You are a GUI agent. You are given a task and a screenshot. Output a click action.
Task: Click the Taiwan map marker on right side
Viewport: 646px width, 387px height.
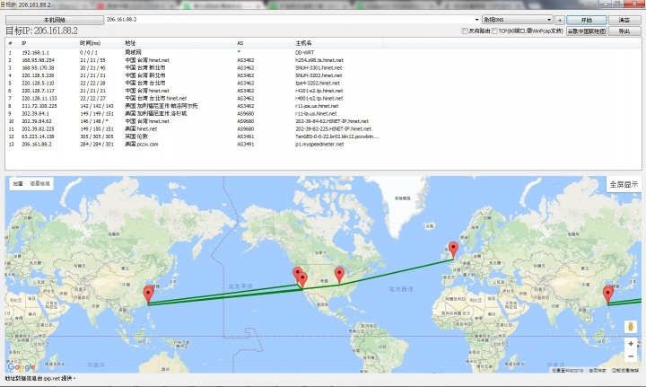607,295
